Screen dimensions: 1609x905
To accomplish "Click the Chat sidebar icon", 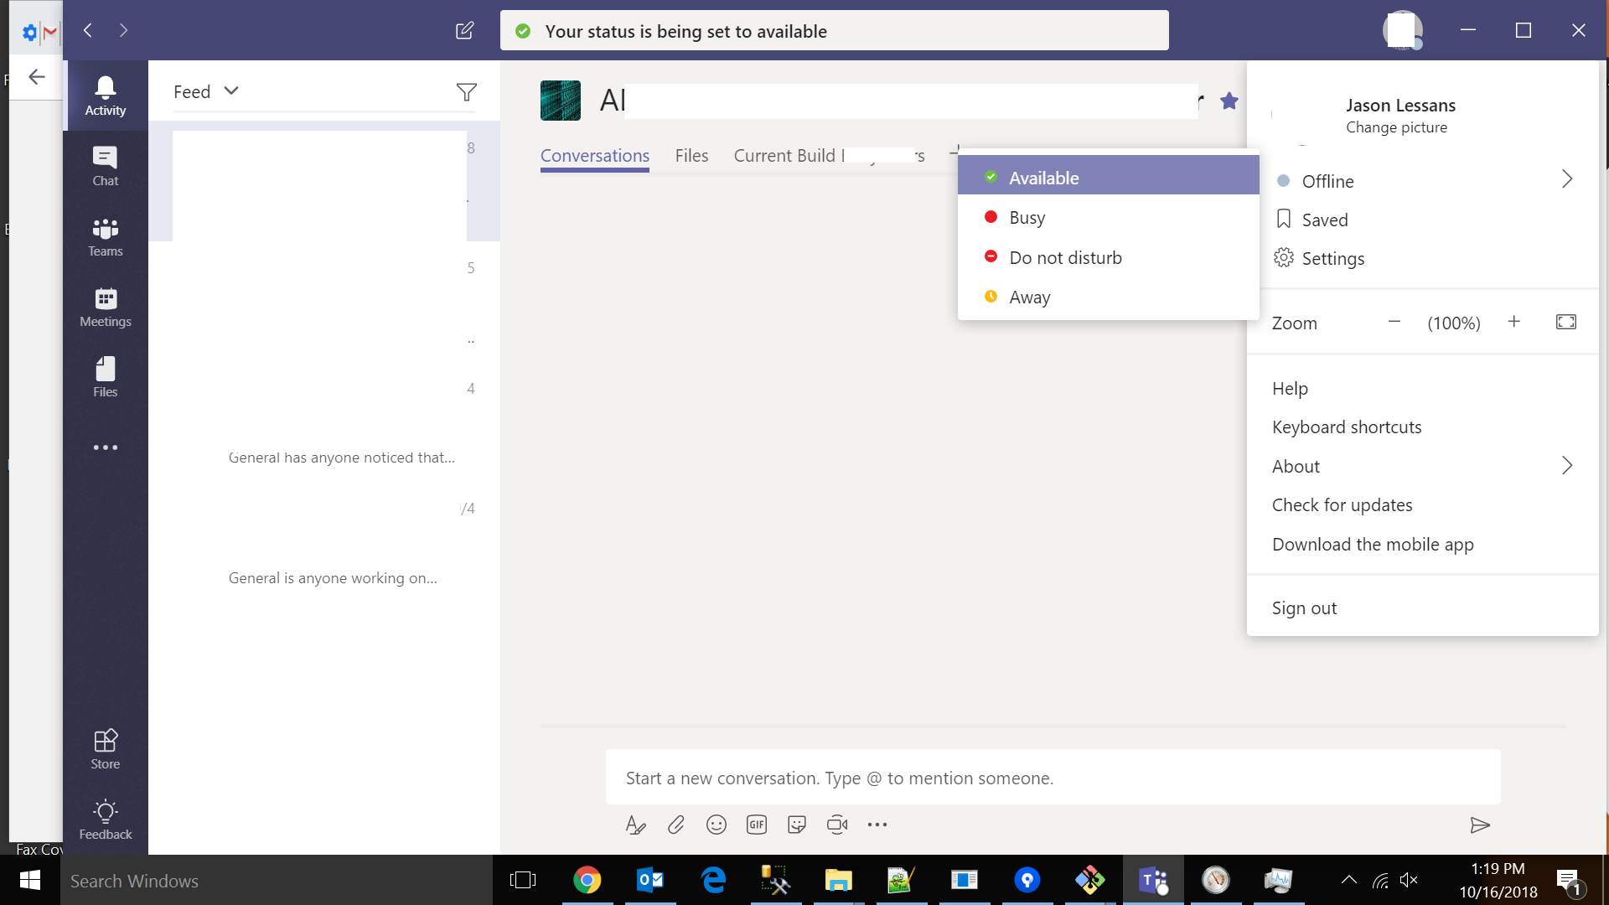I will coord(105,163).
